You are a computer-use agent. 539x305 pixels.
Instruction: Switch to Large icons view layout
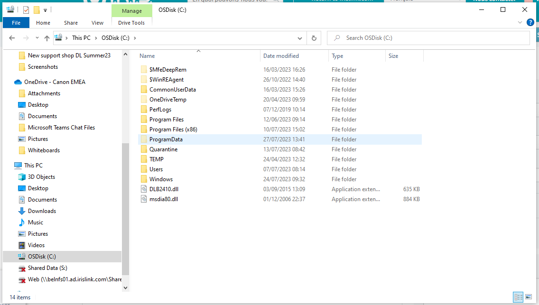click(529, 297)
